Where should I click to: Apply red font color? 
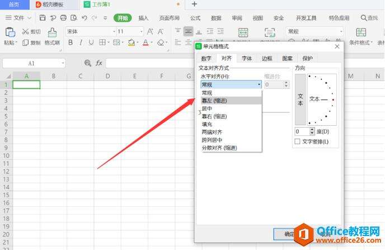(x=145, y=43)
